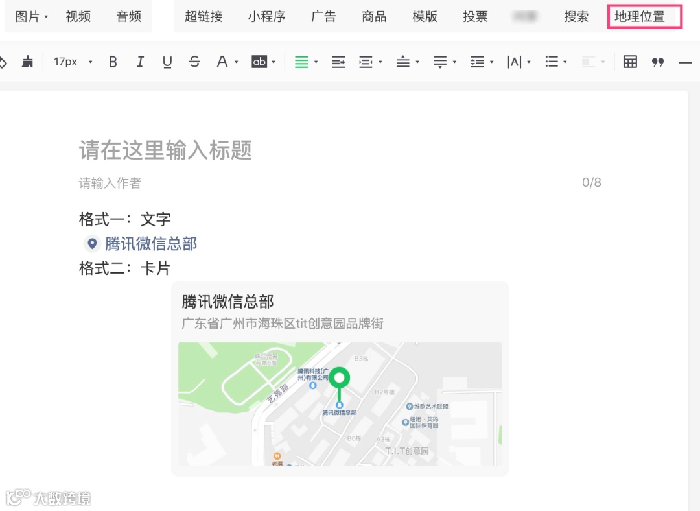Image resolution: width=700 pixels, height=511 pixels.
Task: Click 搜索 insert option
Action: pos(576,16)
